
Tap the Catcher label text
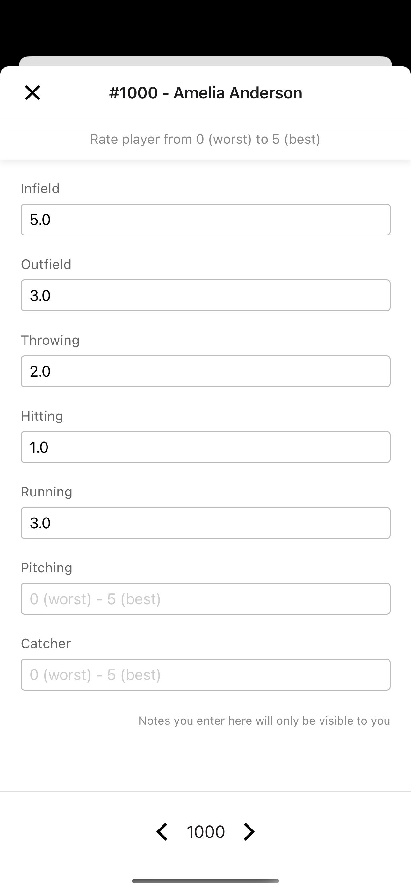[x=46, y=643]
